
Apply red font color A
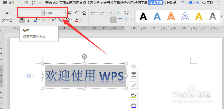coord(77,20)
